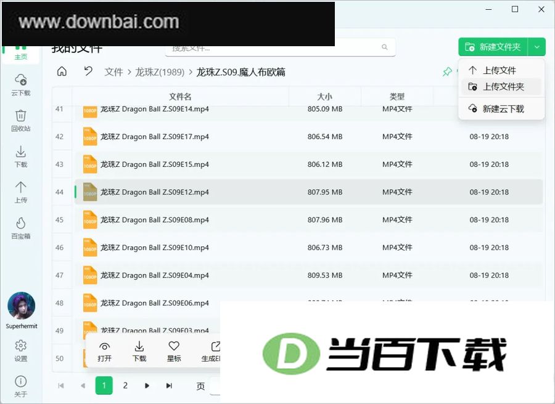Select 新建云下载 from the dropdown menu
This screenshot has height=404, width=555.
[501, 108]
